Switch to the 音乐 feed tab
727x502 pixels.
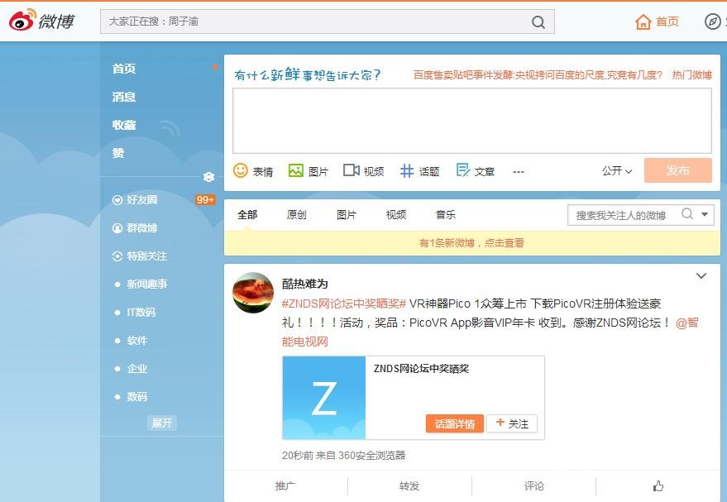(446, 215)
